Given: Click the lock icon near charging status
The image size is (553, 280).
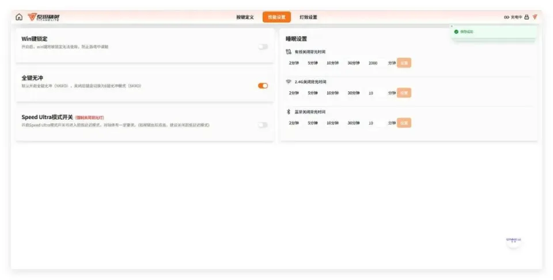Looking at the screenshot, I should [527, 17].
